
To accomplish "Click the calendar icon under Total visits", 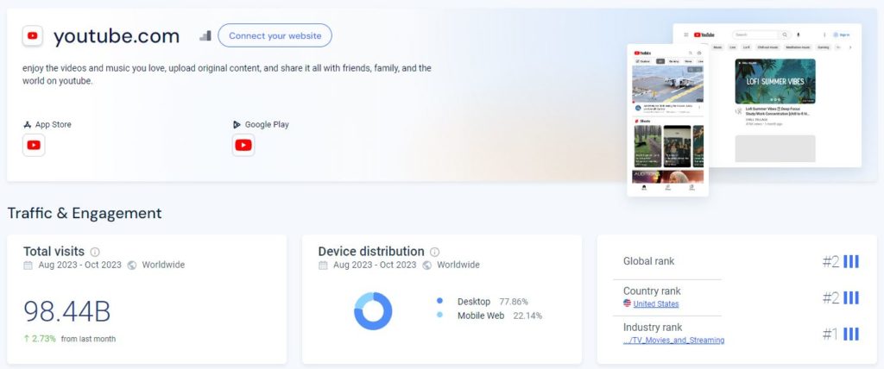I will 28,265.
